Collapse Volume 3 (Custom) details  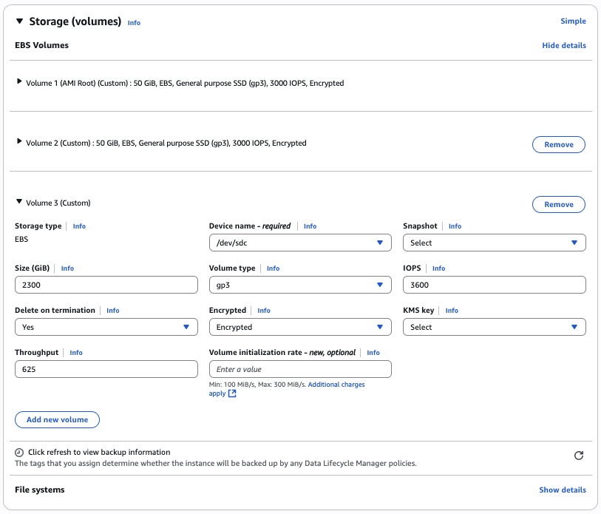tap(19, 202)
